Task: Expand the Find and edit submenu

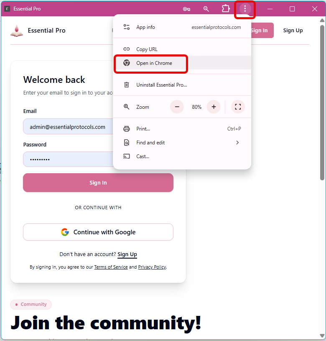Action: [182, 143]
